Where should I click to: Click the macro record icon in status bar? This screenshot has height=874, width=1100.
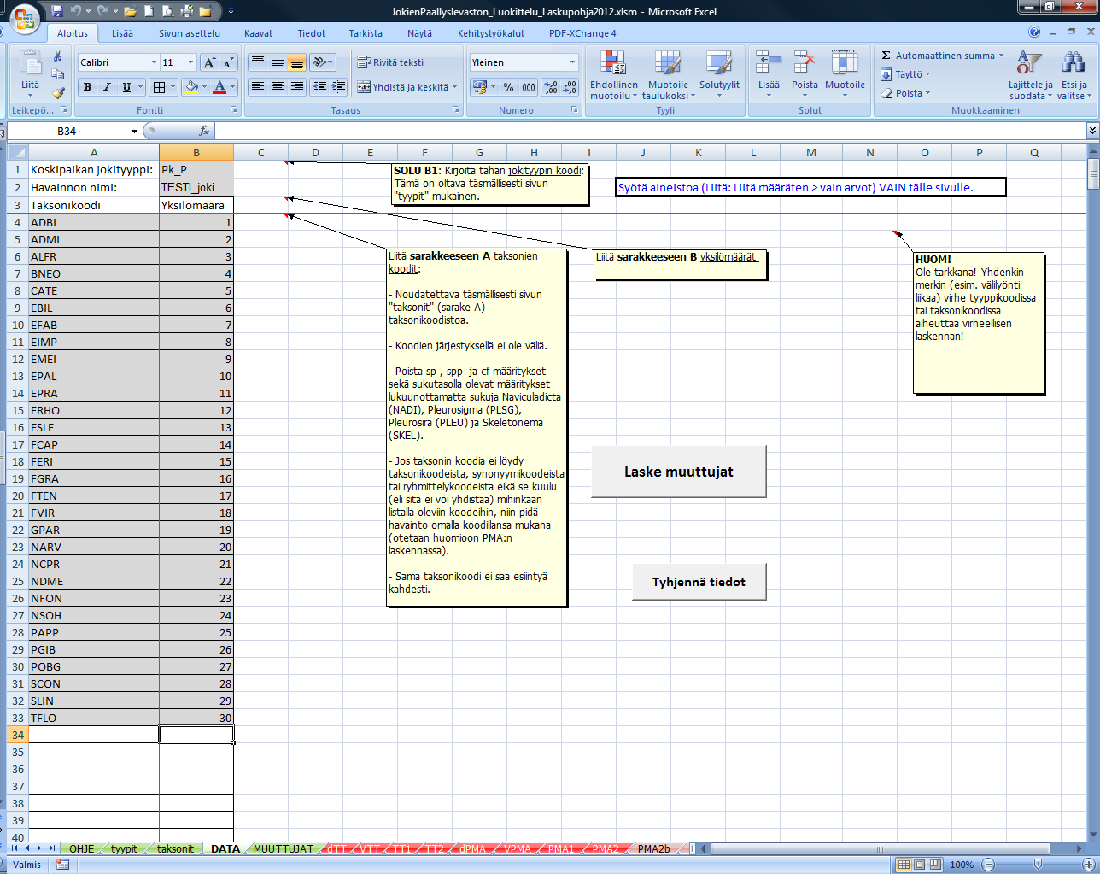click(62, 865)
